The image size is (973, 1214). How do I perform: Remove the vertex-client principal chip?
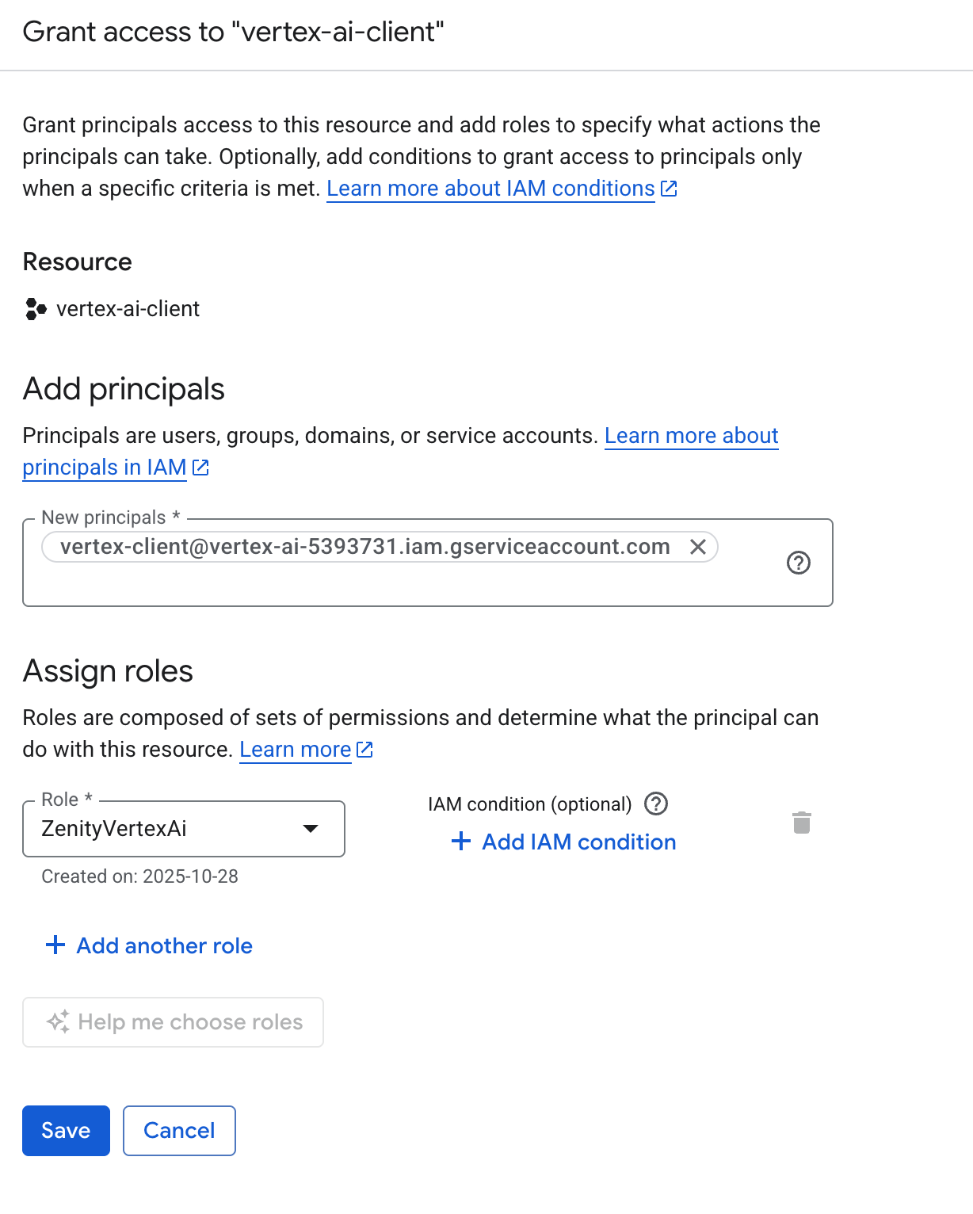697,547
